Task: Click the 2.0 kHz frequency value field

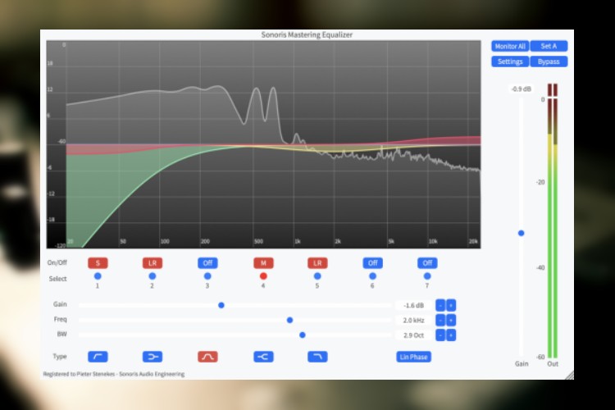Action: tap(413, 320)
